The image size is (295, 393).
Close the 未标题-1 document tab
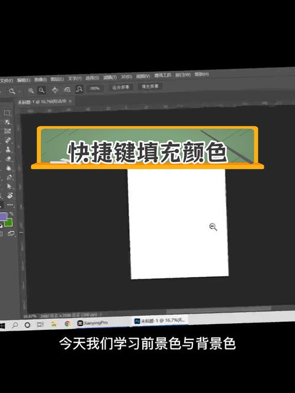(70, 101)
